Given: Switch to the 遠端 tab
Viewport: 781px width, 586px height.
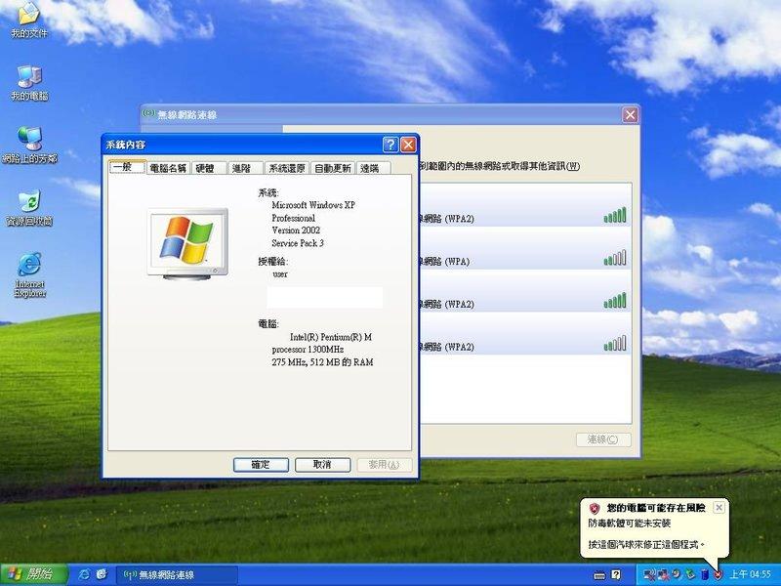Looking at the screenshot, I should point(373,168).
